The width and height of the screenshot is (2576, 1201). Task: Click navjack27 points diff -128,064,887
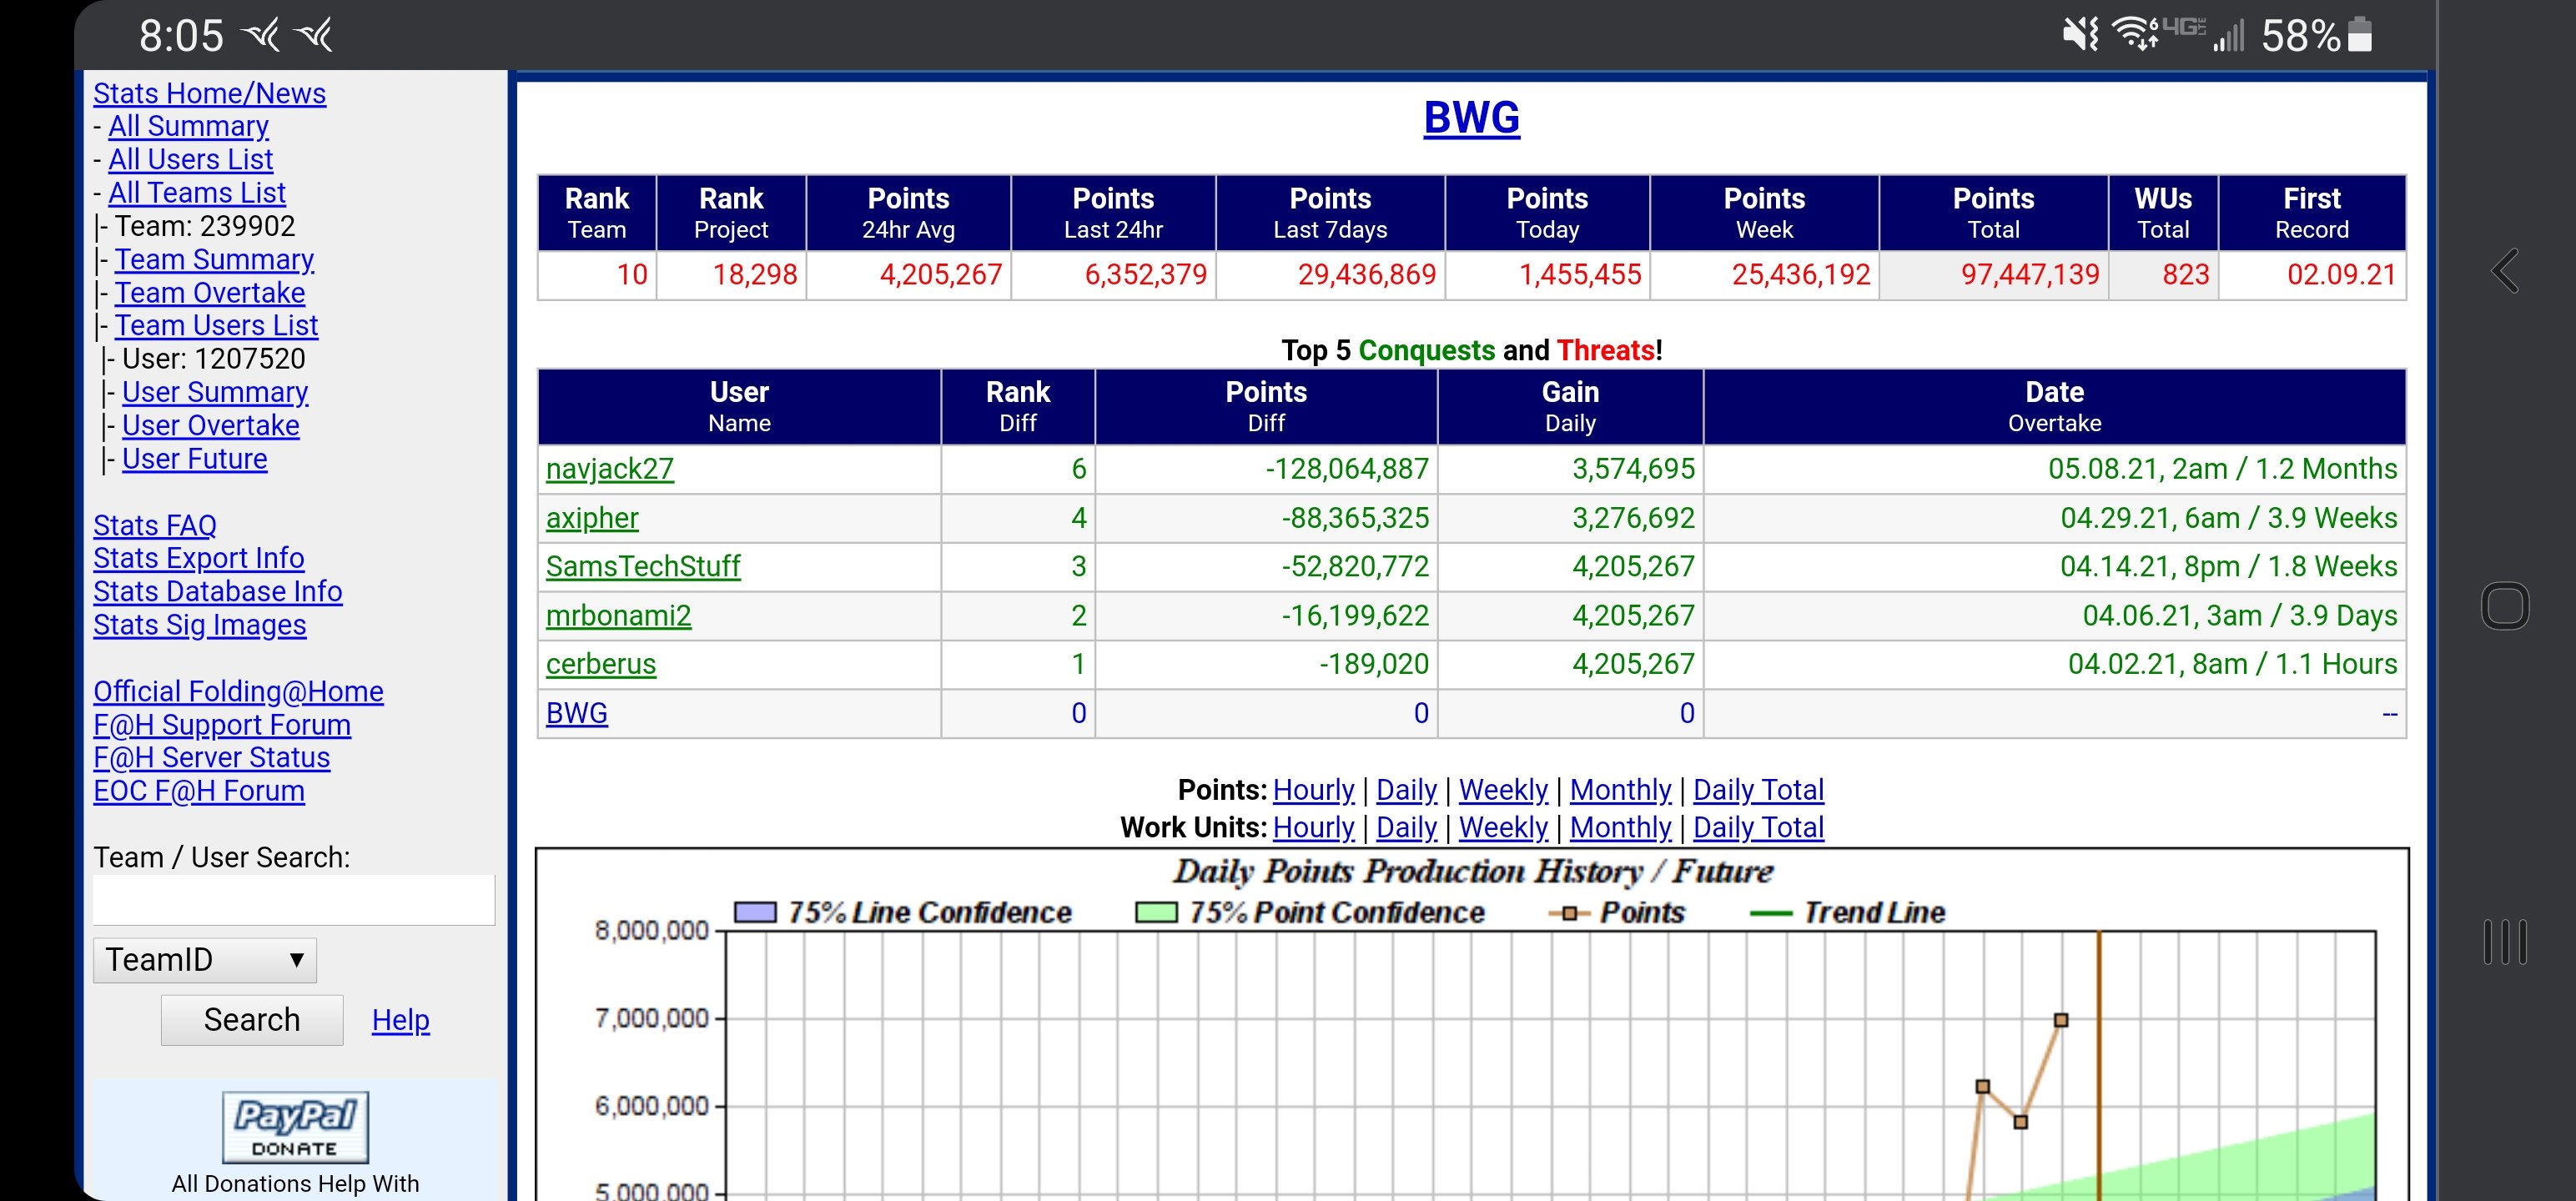pyautogui.click(x=1347, y=469)
